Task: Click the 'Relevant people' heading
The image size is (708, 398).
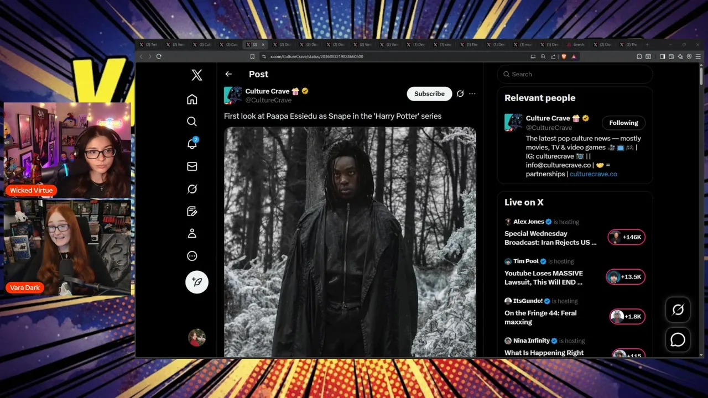Action: tap(540, 98)
